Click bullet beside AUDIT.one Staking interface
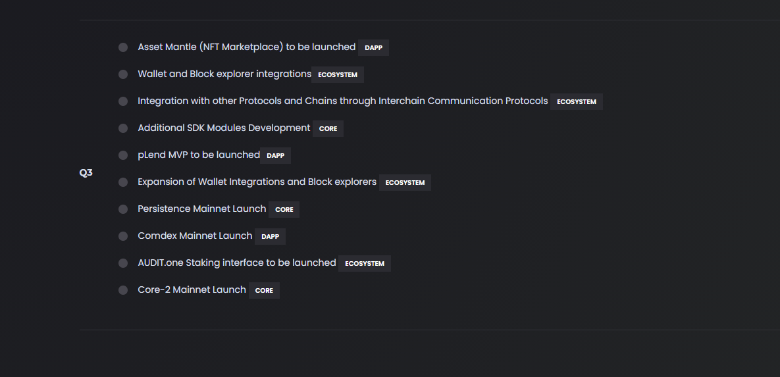This screenshot has height=377, width=780. click(123, 263)
